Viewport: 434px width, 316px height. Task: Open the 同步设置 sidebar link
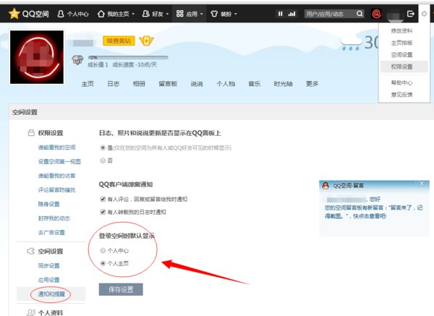coord(48,265)
